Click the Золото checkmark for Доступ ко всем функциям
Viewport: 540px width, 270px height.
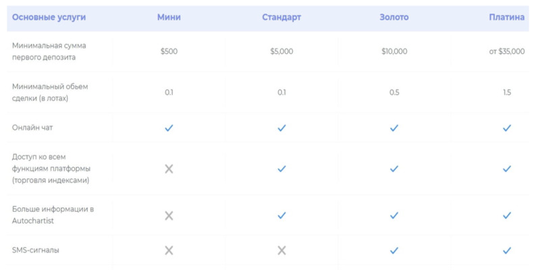(x=394, y=169)
